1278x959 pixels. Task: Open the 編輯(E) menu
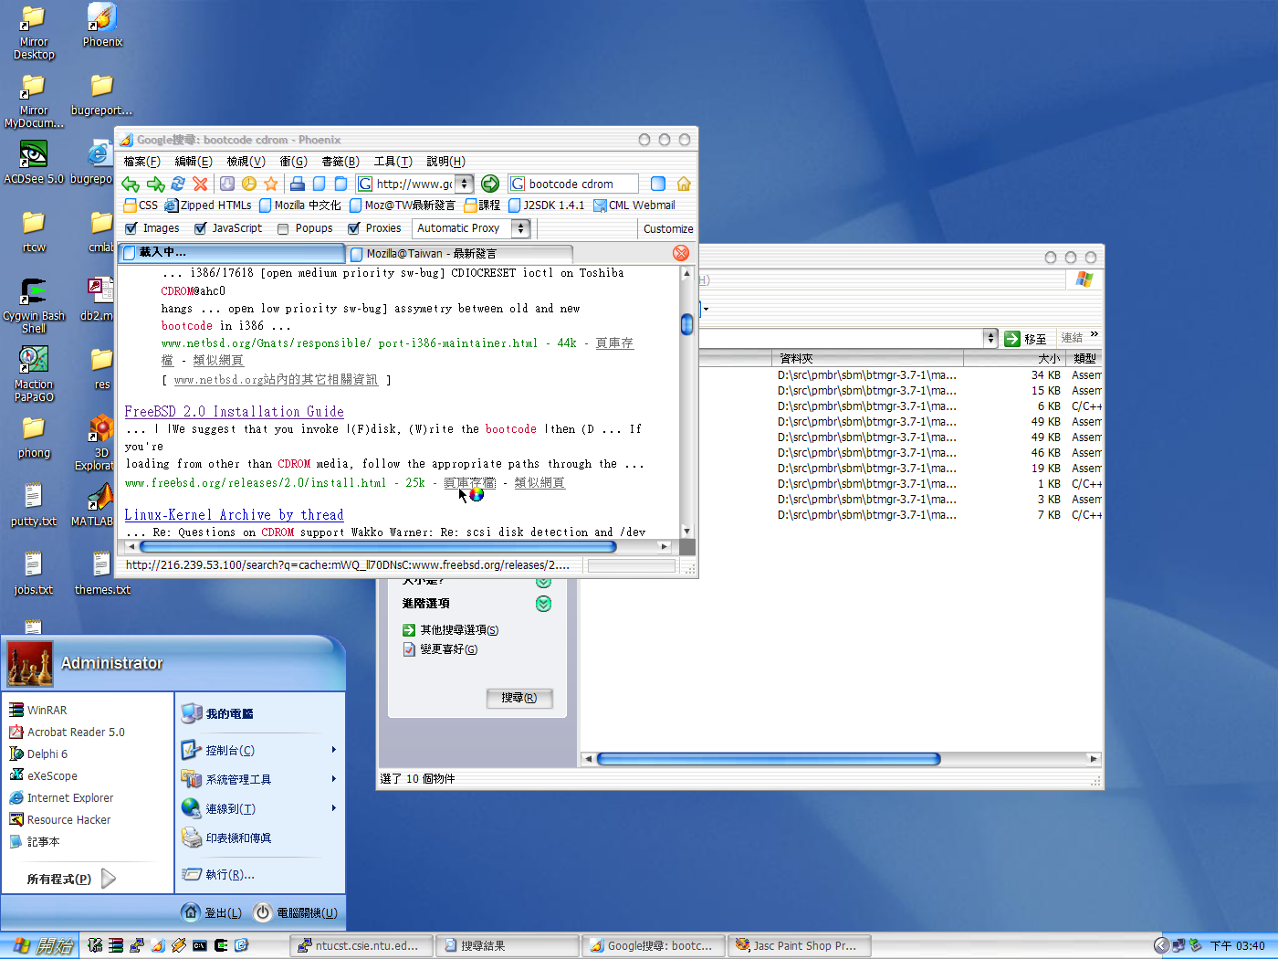point(193,162)
